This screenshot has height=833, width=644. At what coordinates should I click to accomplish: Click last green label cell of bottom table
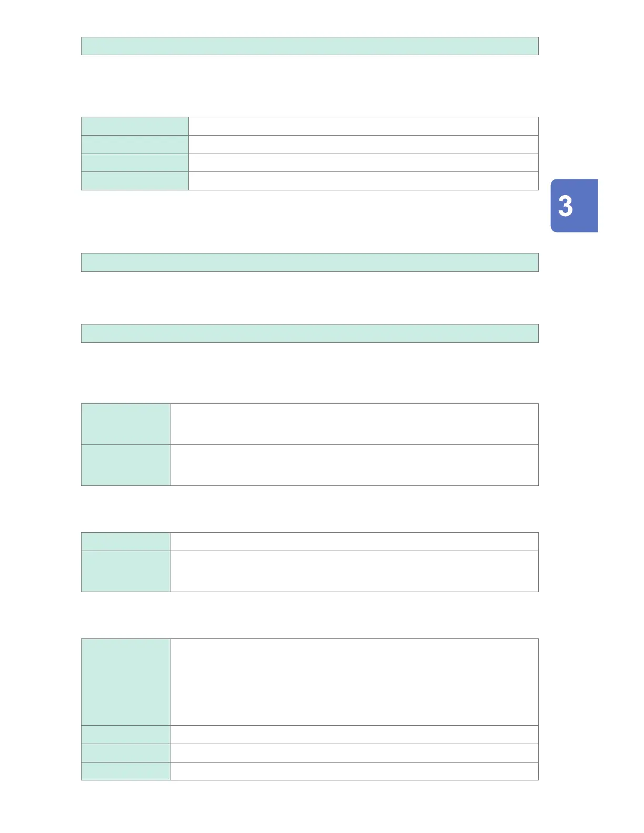click(126, 771)
